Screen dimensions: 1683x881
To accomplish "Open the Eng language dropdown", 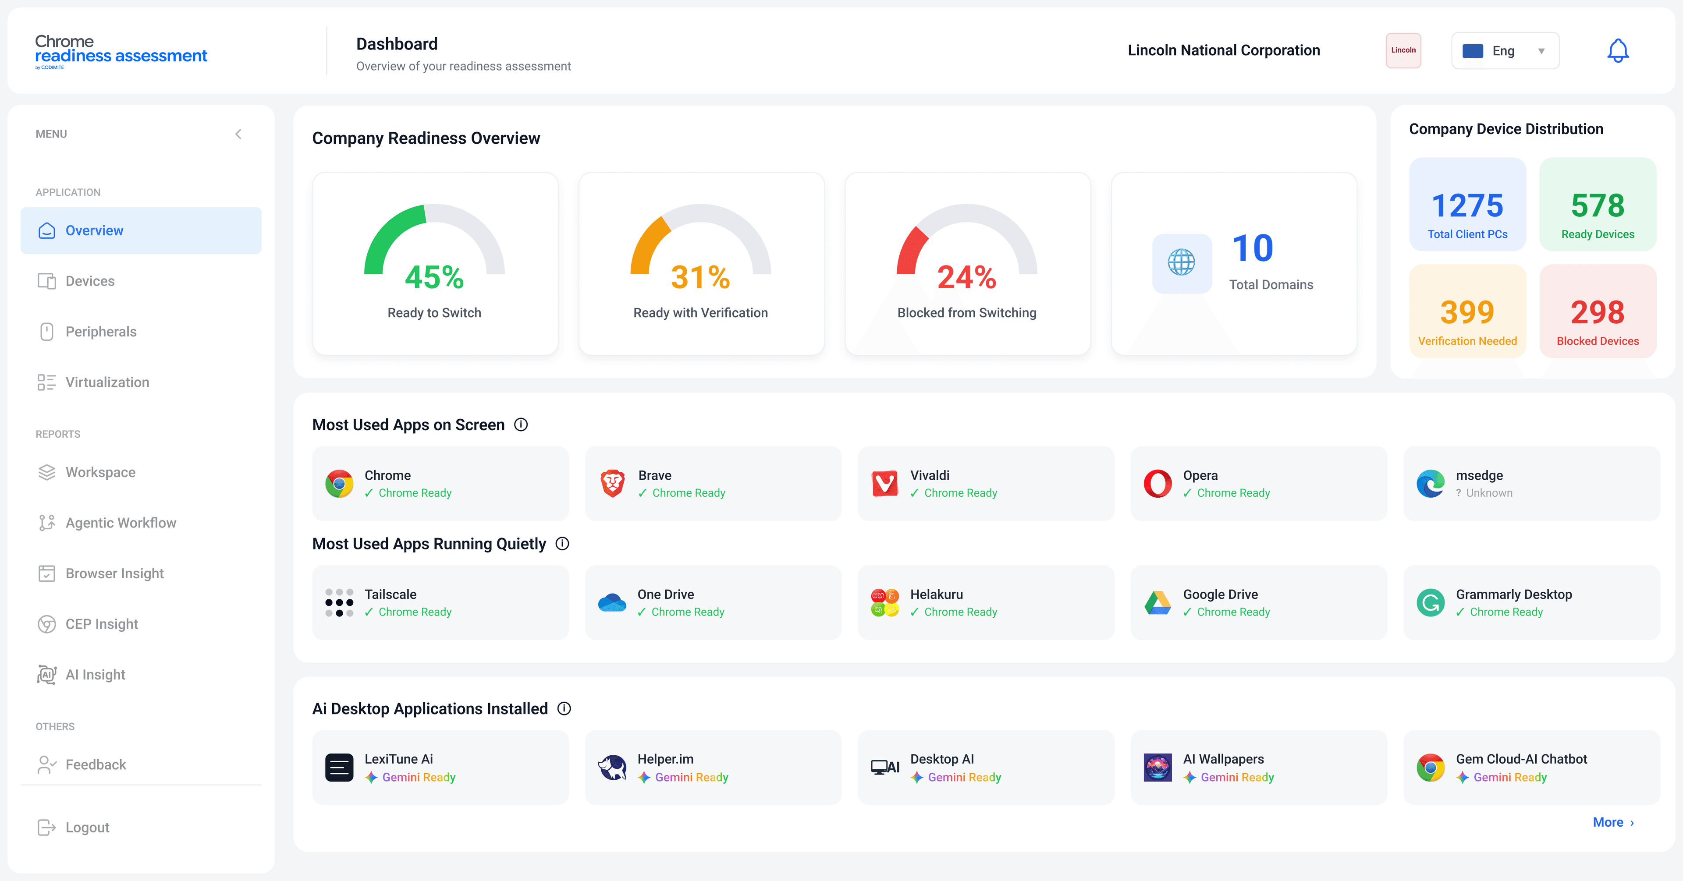I will [x=1505, y=51].
